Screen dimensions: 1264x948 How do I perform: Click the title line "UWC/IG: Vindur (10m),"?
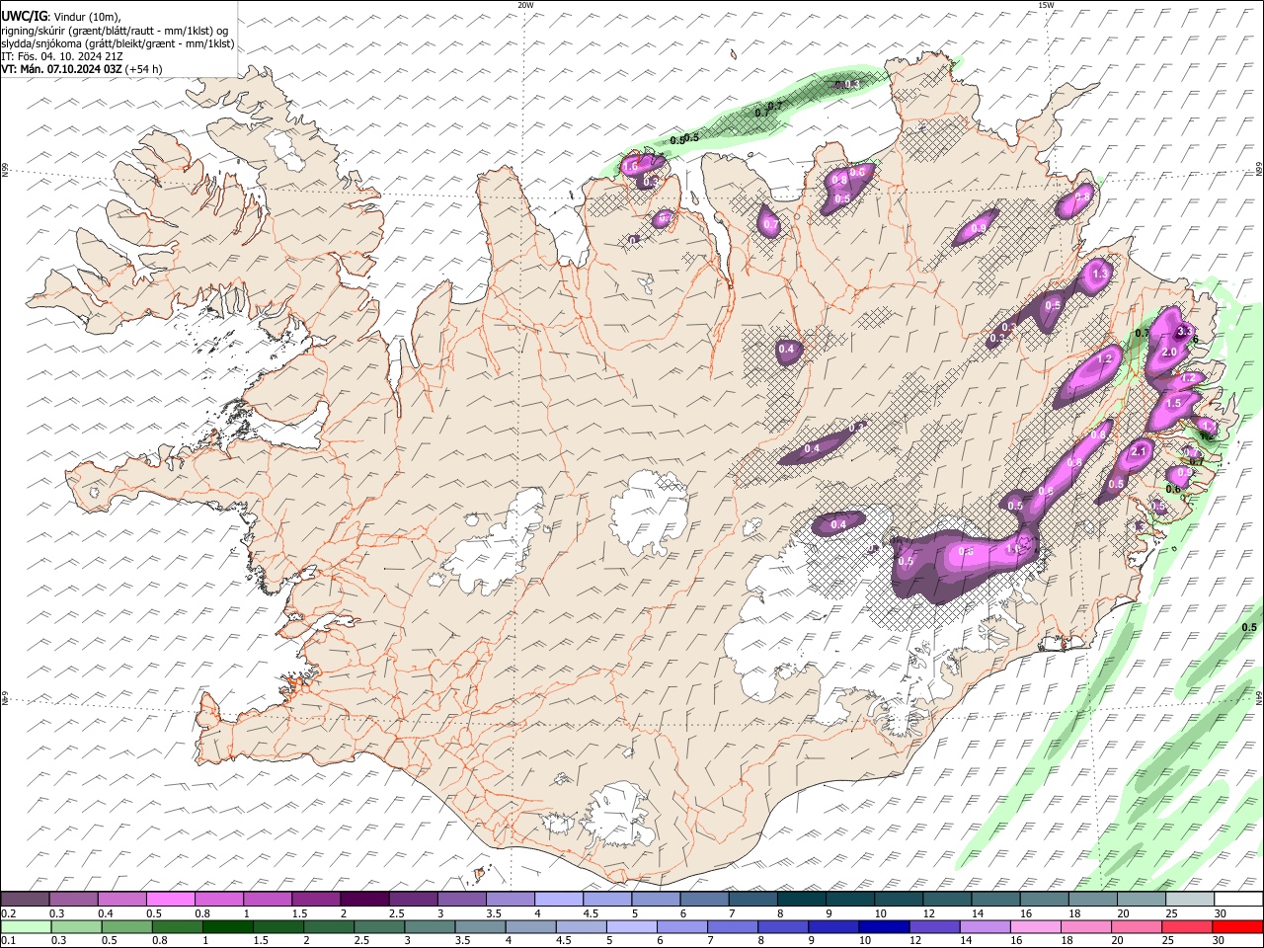pyautogui.click(x=61, y=16)
